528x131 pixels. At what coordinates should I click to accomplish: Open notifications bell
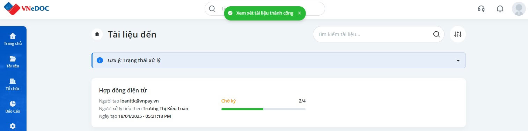(500, 9)
